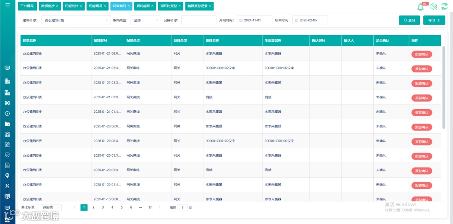Confirm alarm for 2025-01-20 05:3 000001G00102汉字 row
453x224 pixels.
(x=422, y=142)
